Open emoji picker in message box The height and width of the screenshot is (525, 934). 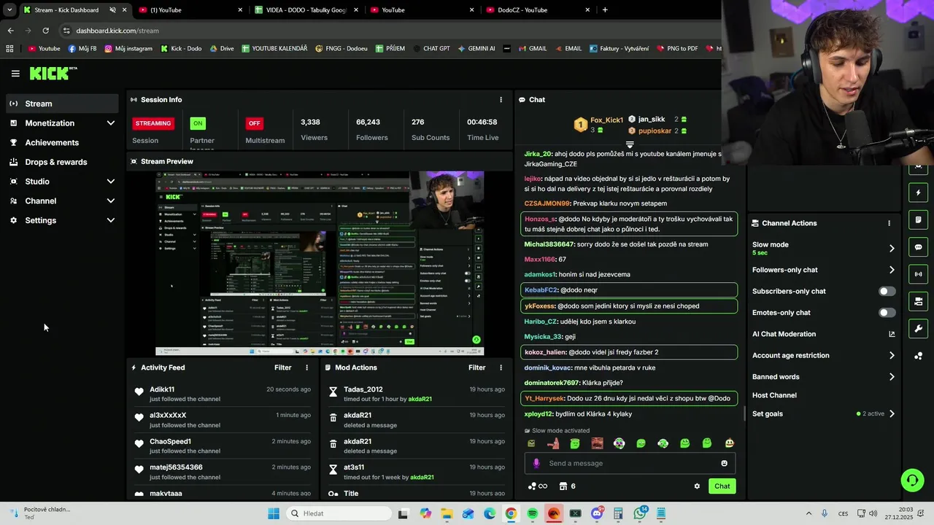[x=724, y=463]
